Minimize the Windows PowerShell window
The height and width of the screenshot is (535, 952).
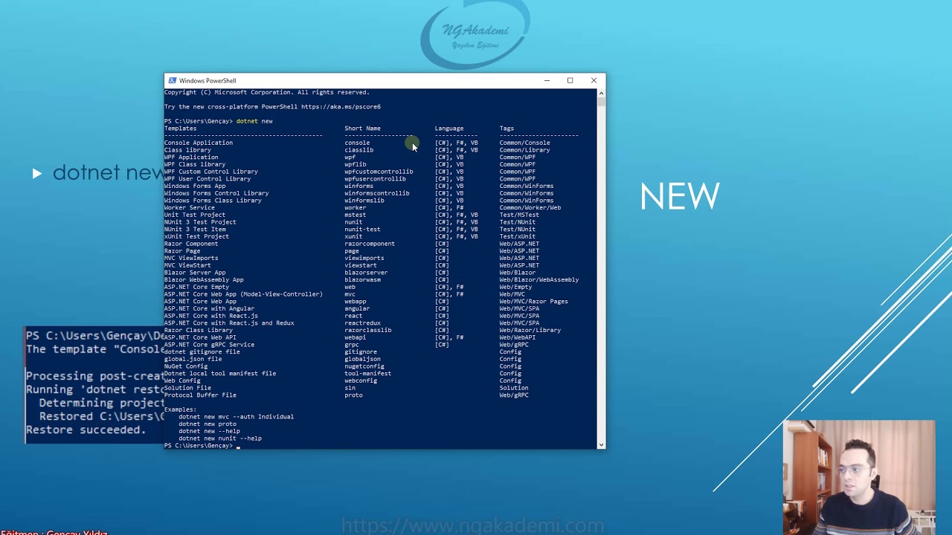tap(547, 80)
